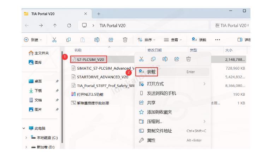Click the Paste icon in the toolbar
The height and width of the screenshot is (157, 272).
point(83,40)
